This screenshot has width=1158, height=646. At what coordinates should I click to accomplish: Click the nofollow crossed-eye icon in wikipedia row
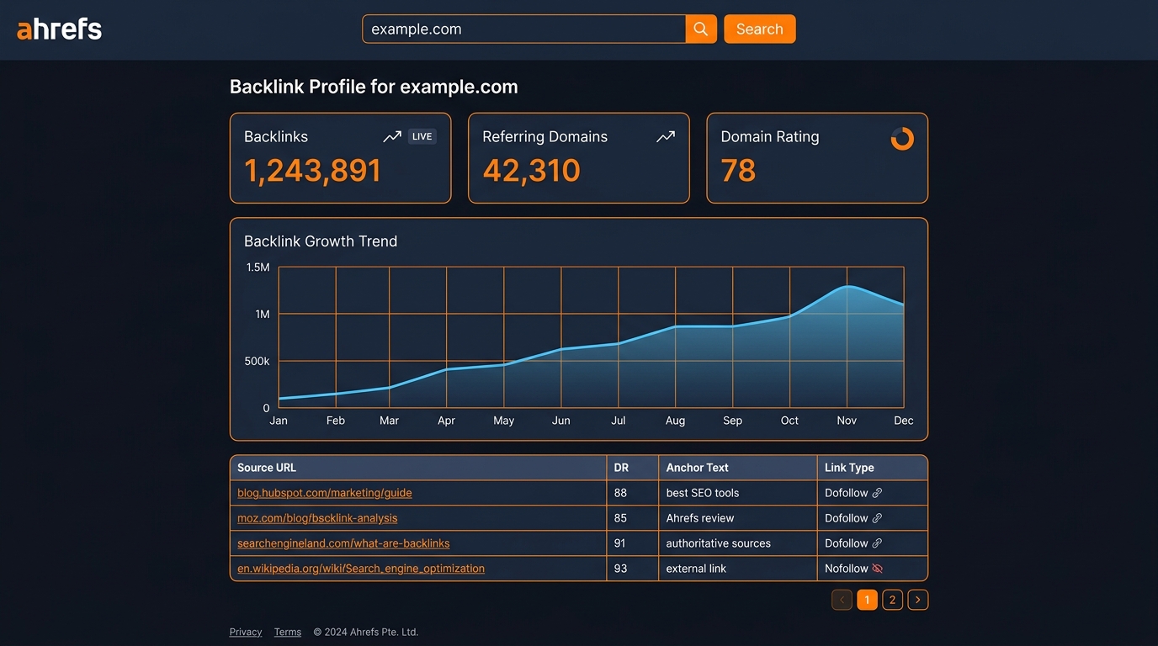point(877,569)
